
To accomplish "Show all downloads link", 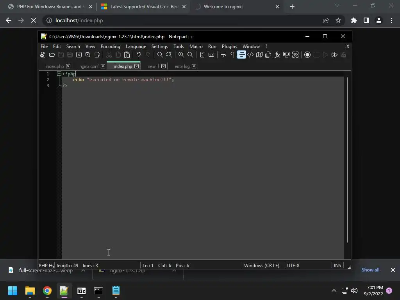I will 370,270.
